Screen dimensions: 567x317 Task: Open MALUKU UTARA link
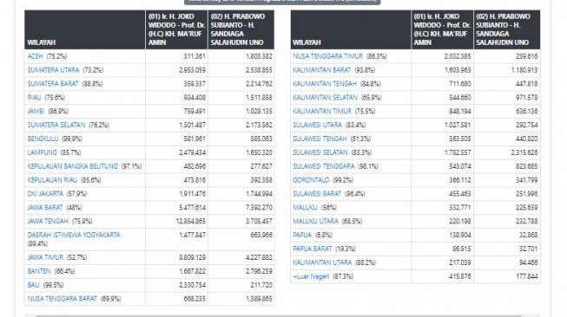(315, 221)
